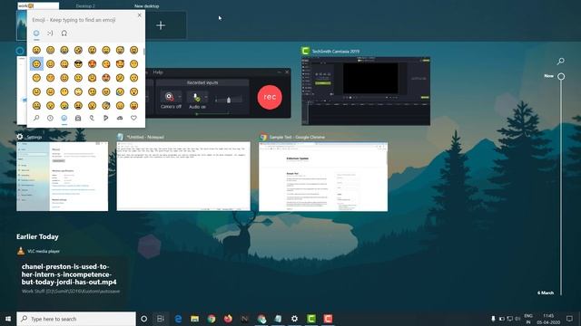Open Google Chrome from taskbar
The image size is (581, 326).
(x=212, y=319)
